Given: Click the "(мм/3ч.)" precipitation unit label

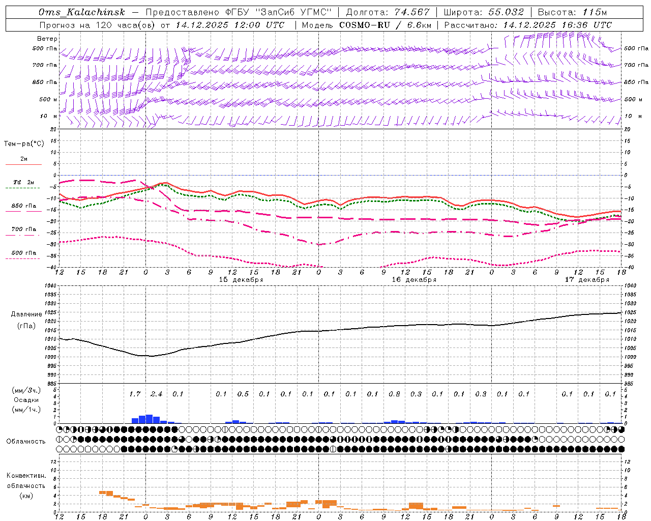Looking at the screenshot, I should click(26, 391).
